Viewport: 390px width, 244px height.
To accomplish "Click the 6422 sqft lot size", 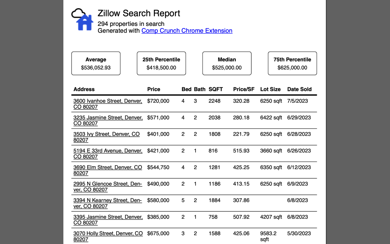I will (x=271, y=117).
